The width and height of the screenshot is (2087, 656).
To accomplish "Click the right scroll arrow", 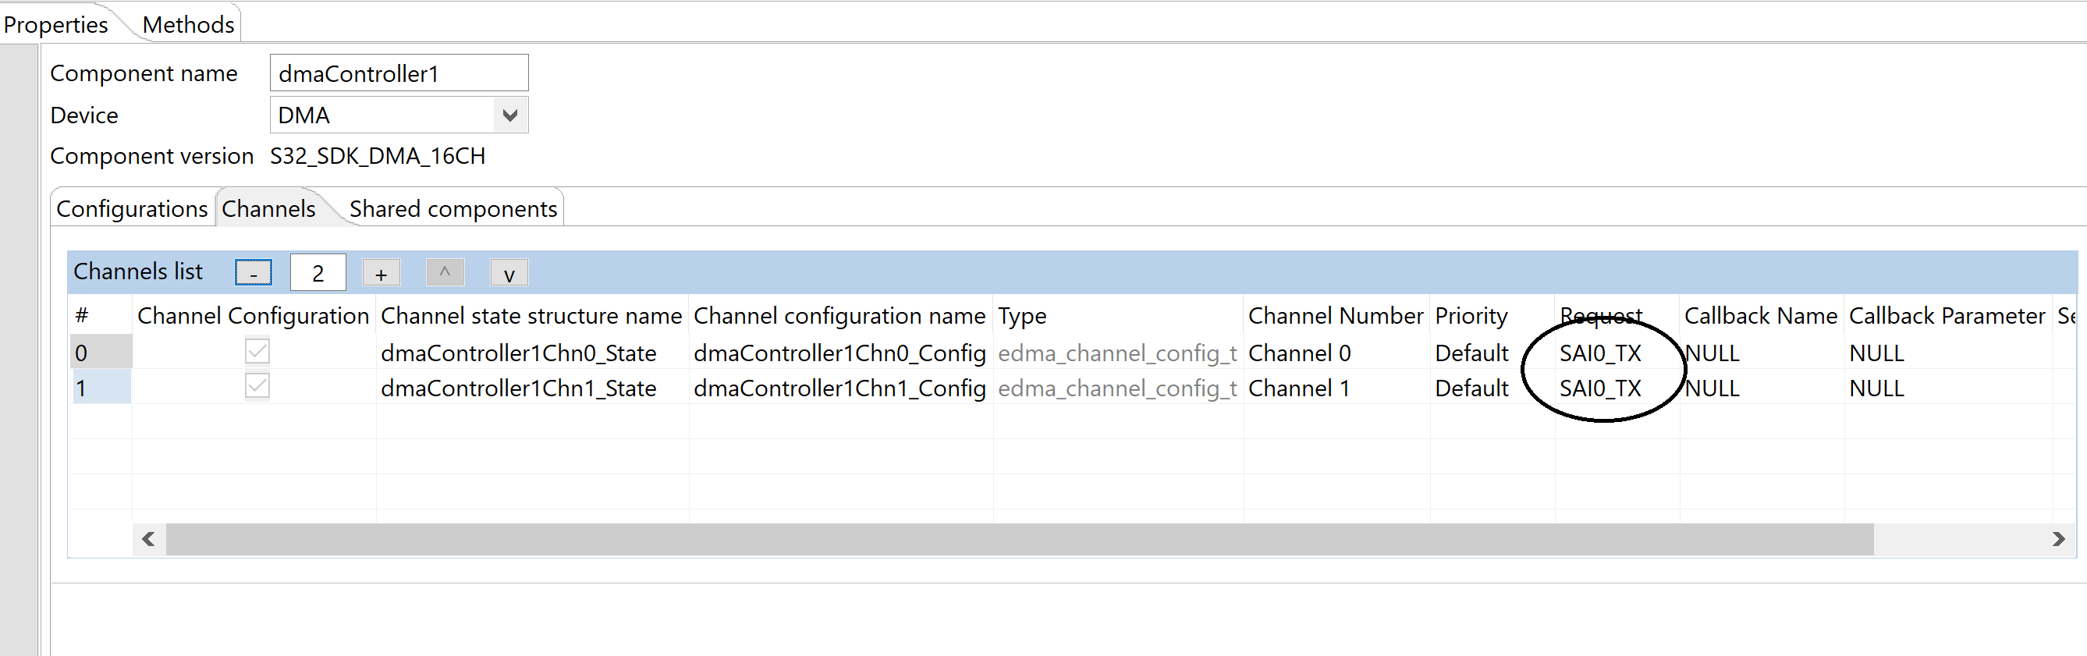I will pos(2058,539).
